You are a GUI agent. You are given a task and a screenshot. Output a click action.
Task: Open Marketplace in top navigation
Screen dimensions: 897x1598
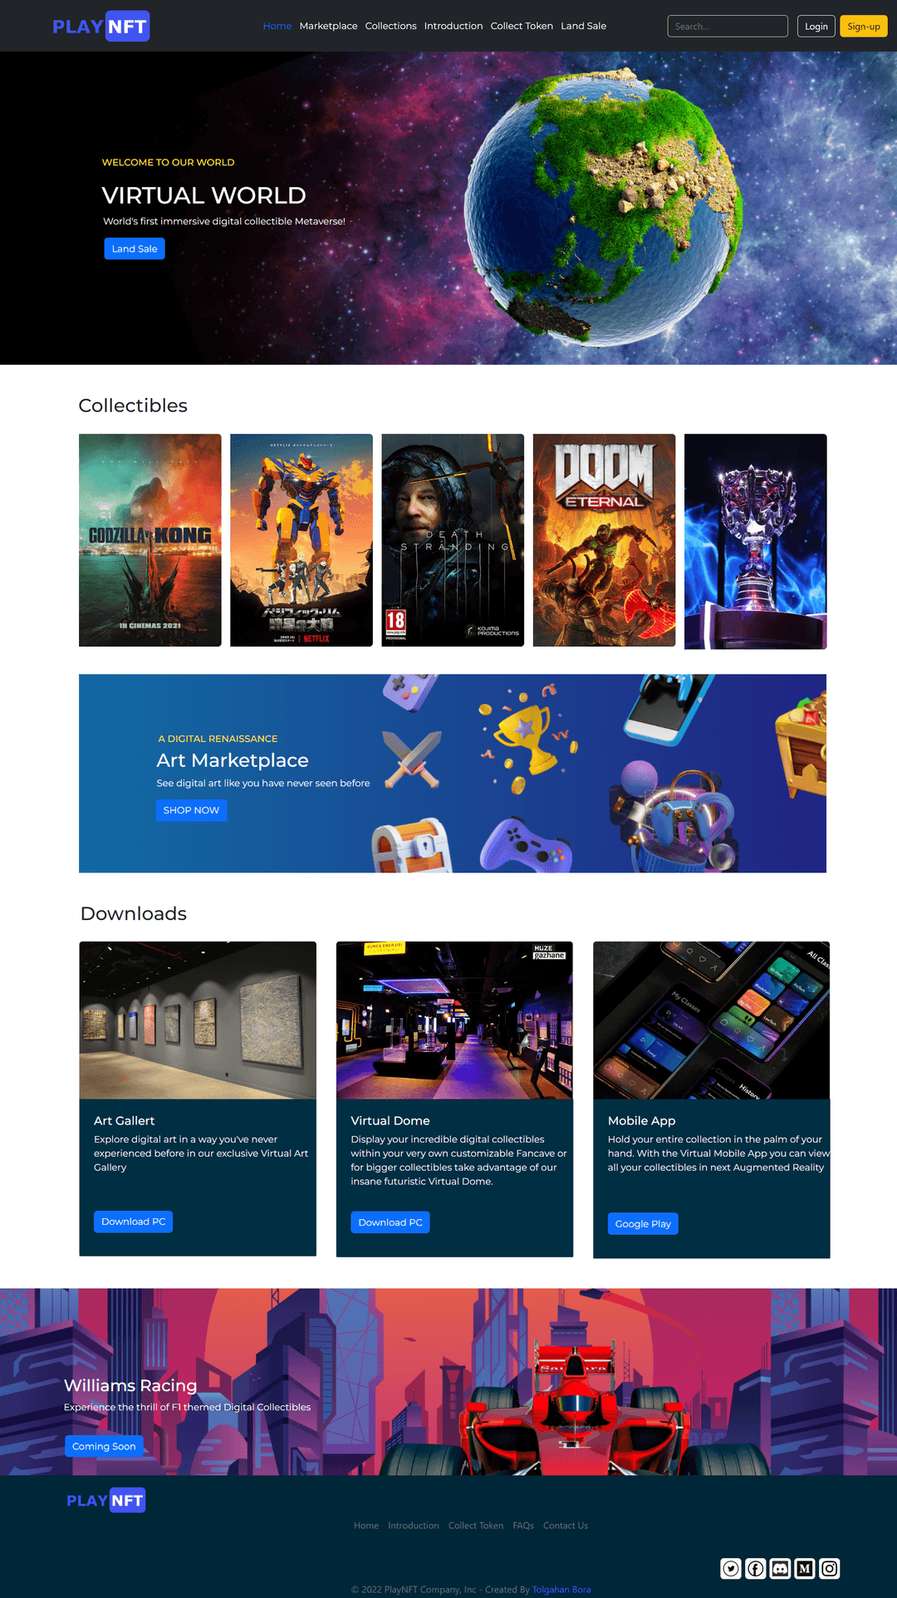(x=328, y=26)
